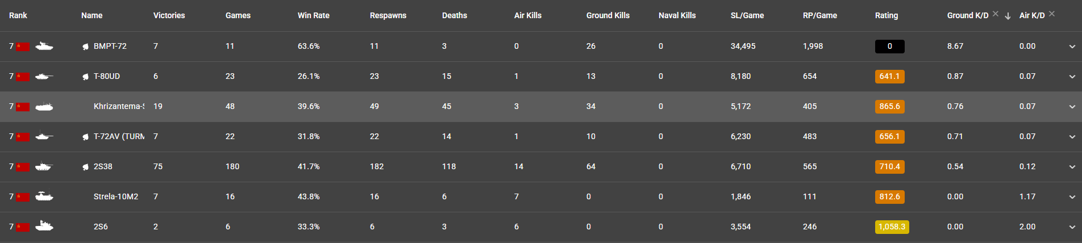Click the Strela-10M2 vehicle silhouette icon

click(44, 196)
